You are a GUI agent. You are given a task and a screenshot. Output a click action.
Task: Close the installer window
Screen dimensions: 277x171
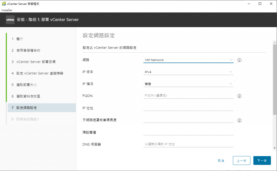click(x=271, y=4)
